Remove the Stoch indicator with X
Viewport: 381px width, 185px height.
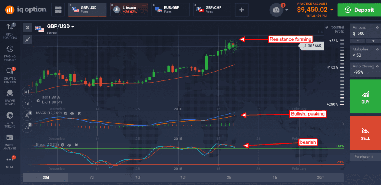click(x=76, y=145)
